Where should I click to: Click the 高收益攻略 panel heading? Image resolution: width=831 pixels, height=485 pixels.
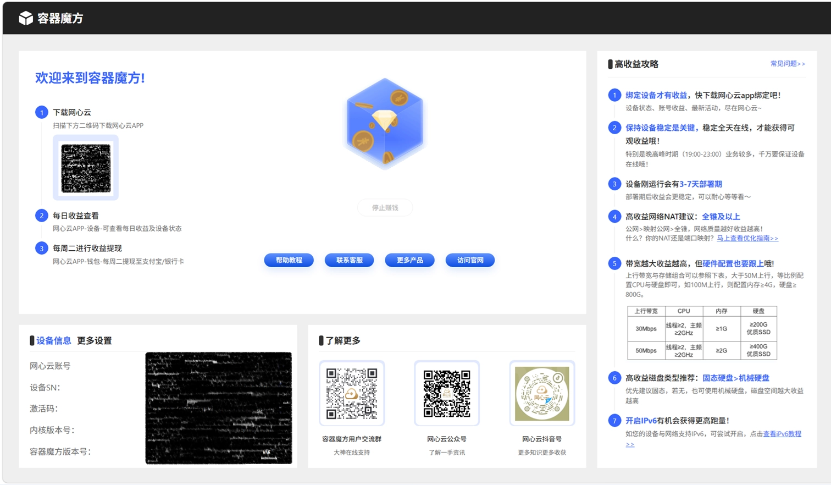(x=636, y=64)
